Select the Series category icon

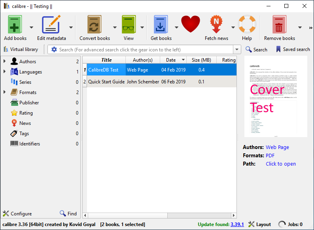pos(14,82)
